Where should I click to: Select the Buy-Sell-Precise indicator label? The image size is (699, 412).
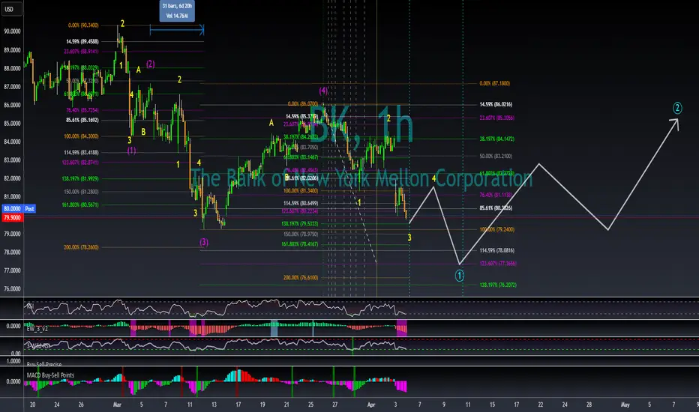pyautogui.click(x=44, y=364)
